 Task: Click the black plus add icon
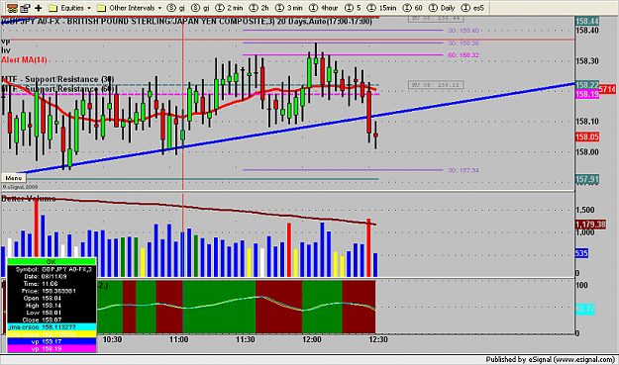[39, 8]
